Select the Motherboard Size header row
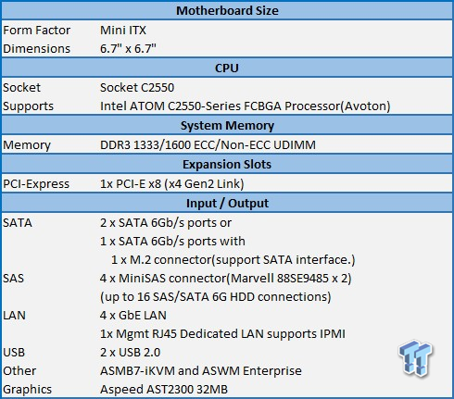This screenshot has width=454, height=399. click(227, 11)
